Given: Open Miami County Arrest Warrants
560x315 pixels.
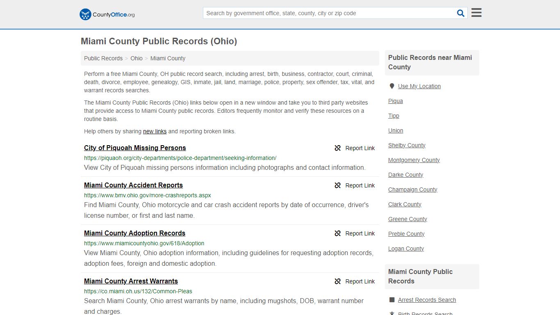Looking at the screenshot, I should pyautogui.click(x=131, y=281).
